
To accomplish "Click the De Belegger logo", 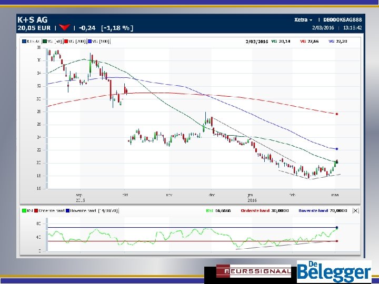I will pos(334,272).
